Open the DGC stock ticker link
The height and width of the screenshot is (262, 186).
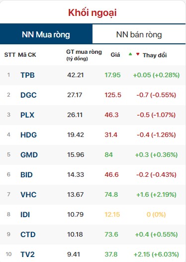[28, 95]
